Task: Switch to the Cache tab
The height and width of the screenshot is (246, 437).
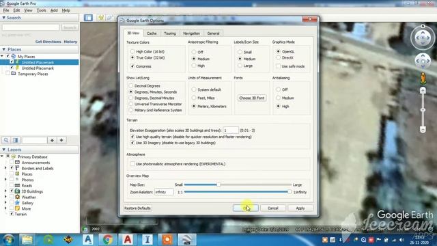Action: (152, 33)
